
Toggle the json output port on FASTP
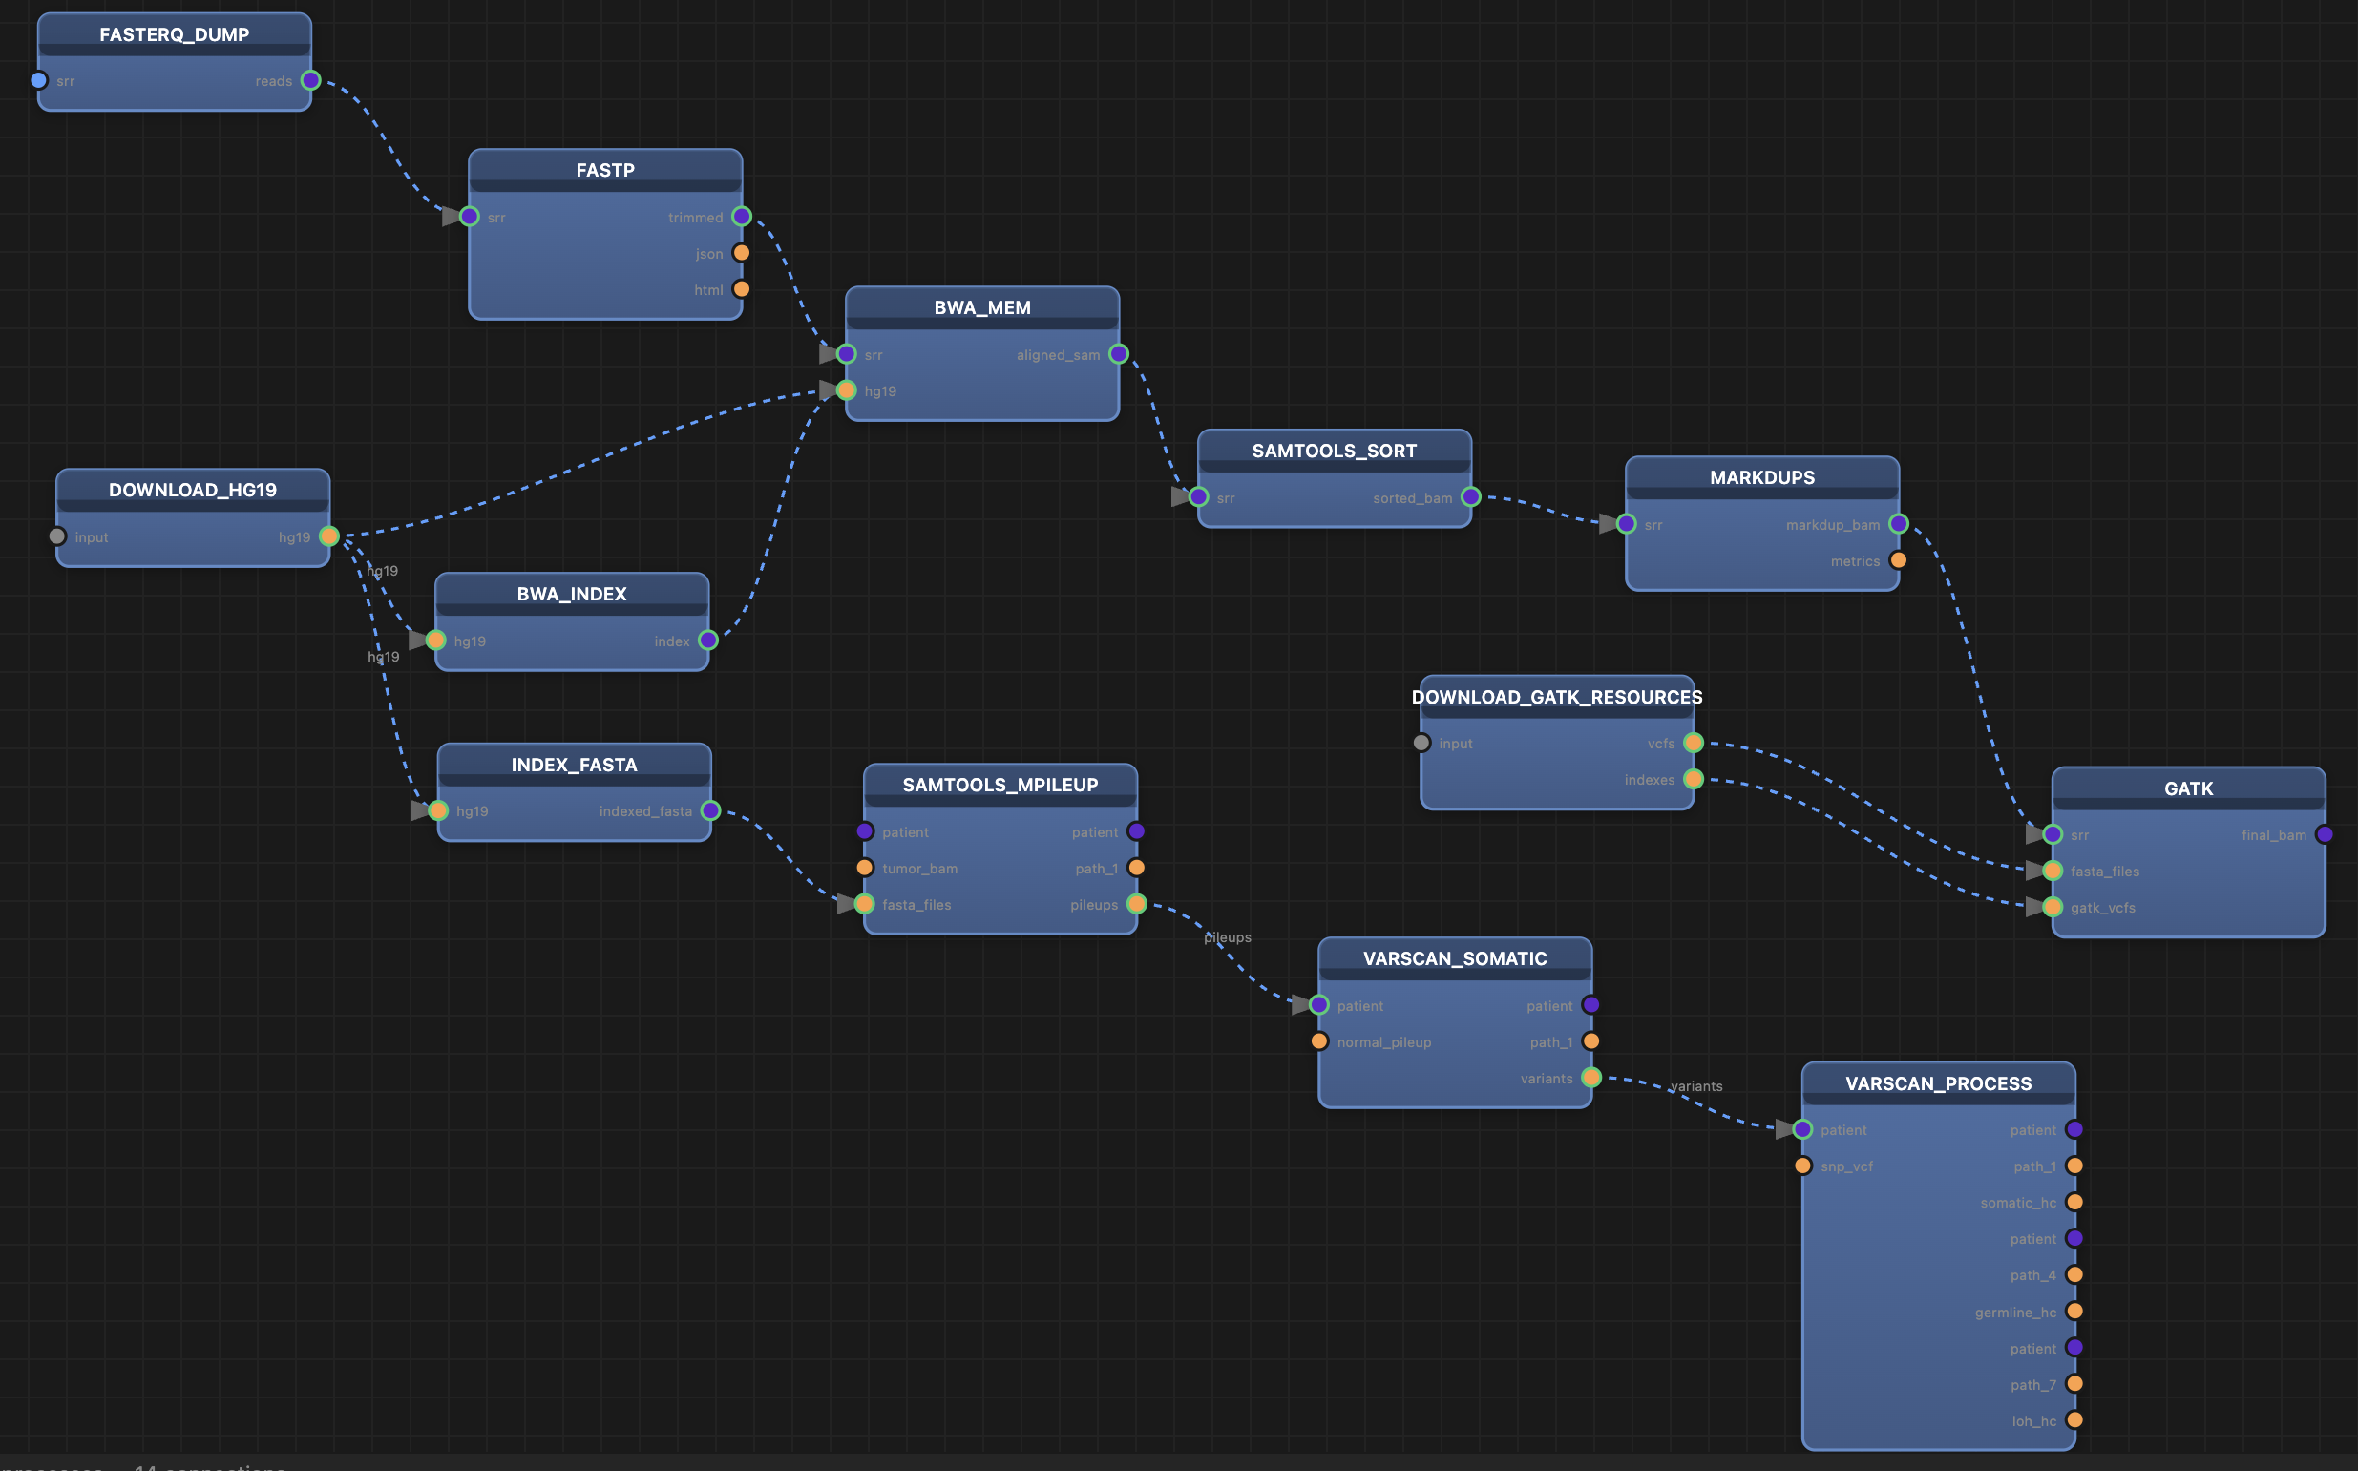pyautogui.click(x=742, y=253)
